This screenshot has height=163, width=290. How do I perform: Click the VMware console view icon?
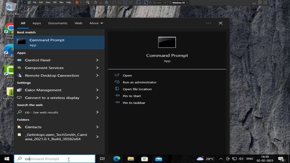click(138, 2)
